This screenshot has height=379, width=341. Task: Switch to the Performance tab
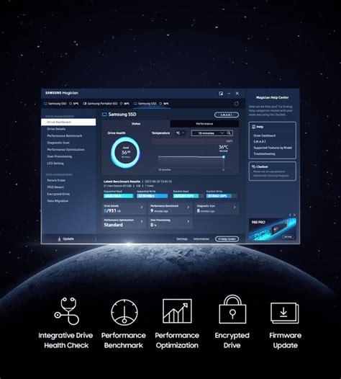click(x=204, y=124)
